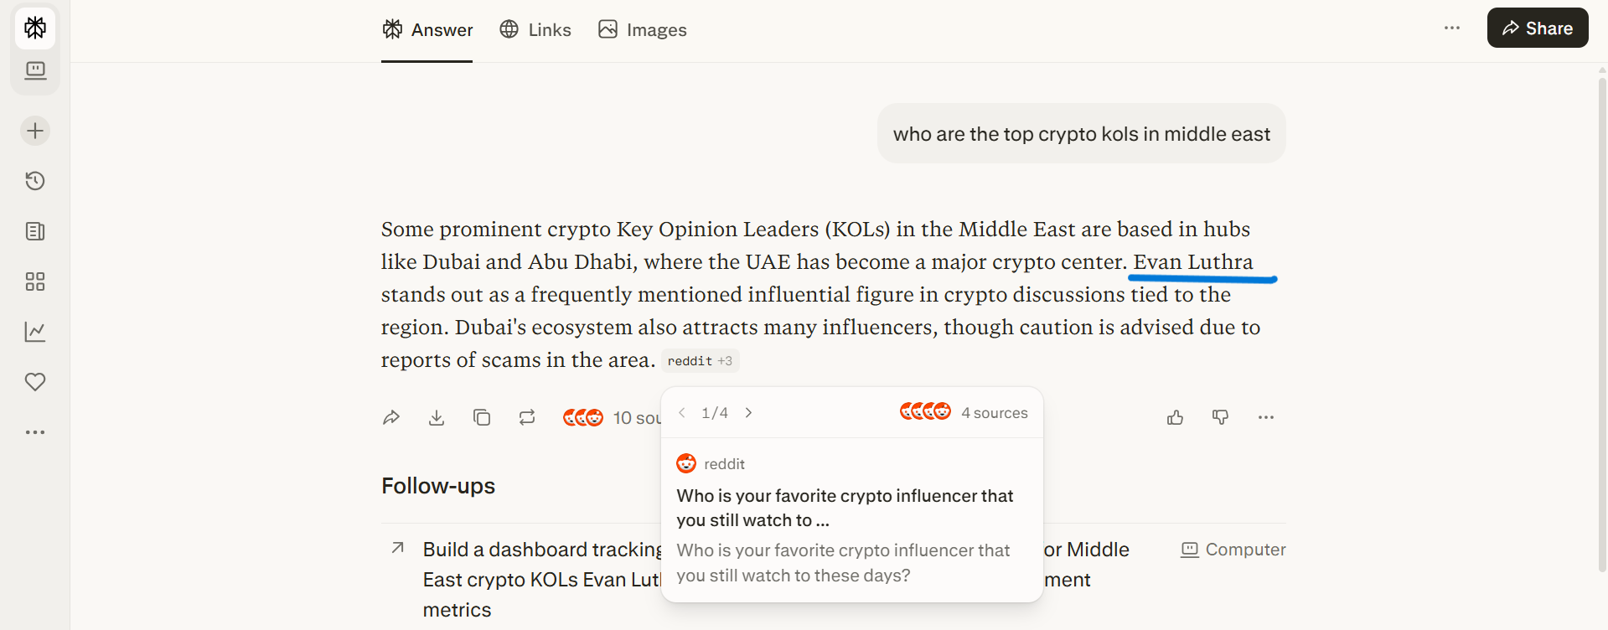This screenshot has width=1608, height=630.
Task: Switch to the Links tab
Action: 535,29
